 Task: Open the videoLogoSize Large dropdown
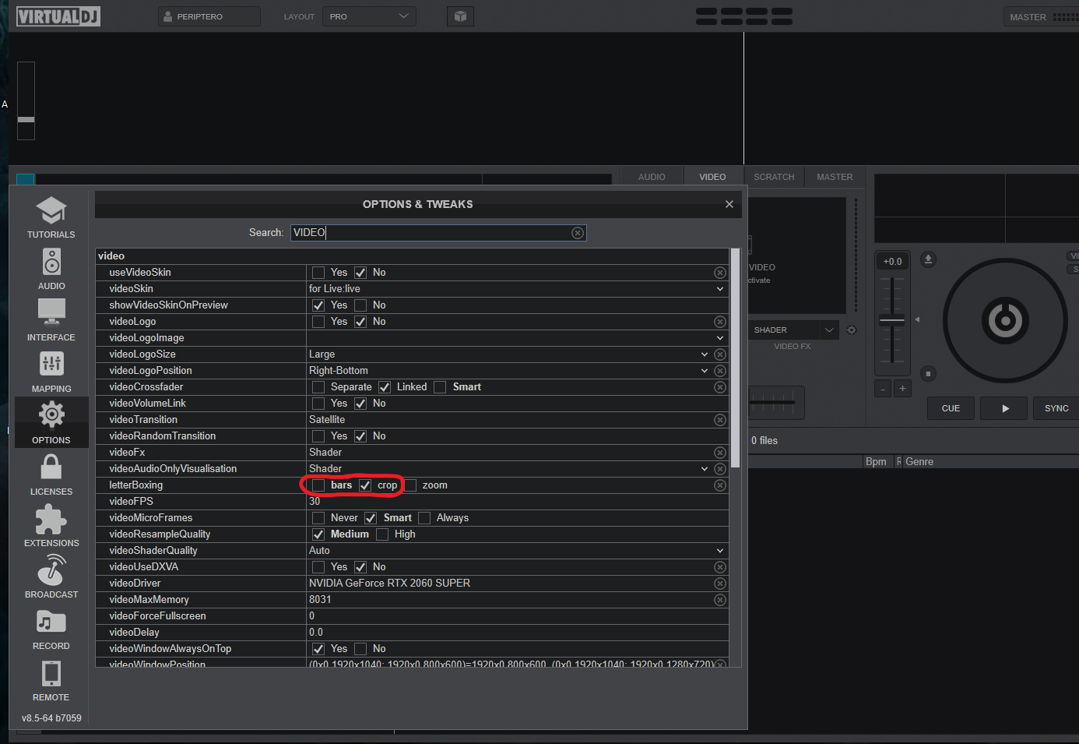705,354
